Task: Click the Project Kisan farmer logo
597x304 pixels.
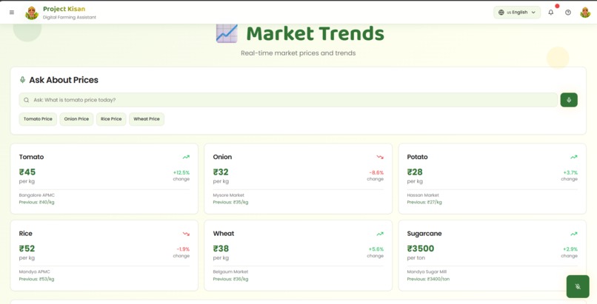Action: [32, 13]
